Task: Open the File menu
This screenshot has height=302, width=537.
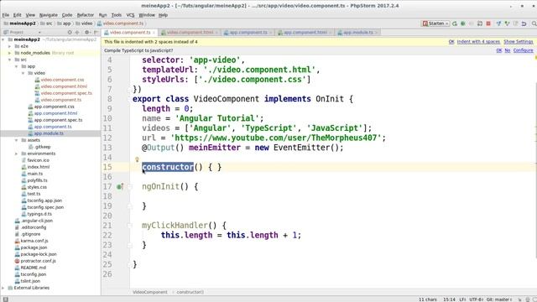Action: (x=6, y=15)
